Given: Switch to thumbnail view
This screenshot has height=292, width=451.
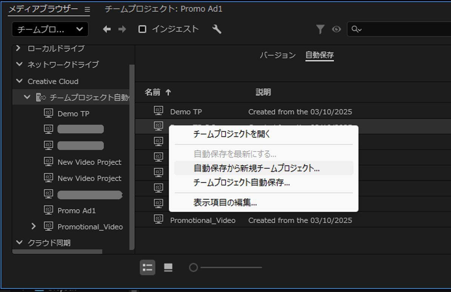Looking at the screenshot, I should tap(168, 268).
